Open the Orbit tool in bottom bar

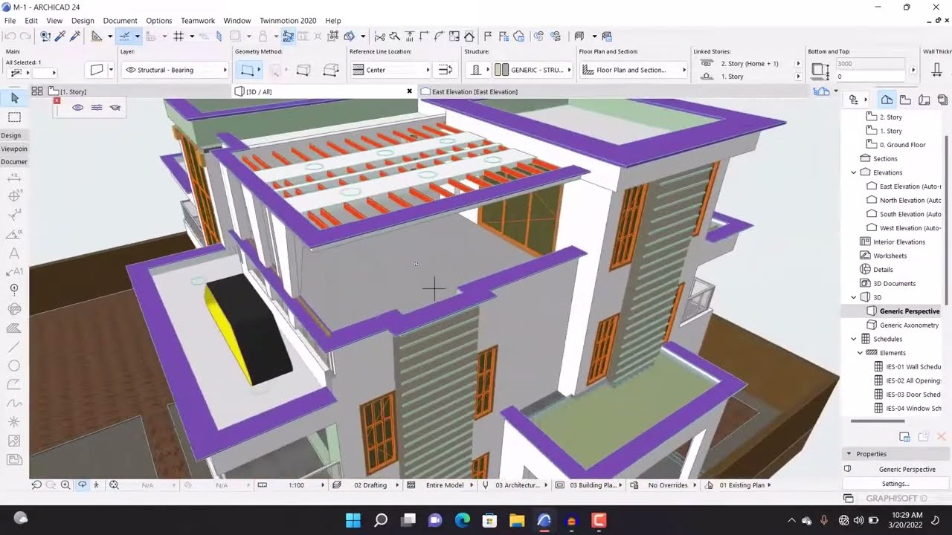(x=82, y=485)
